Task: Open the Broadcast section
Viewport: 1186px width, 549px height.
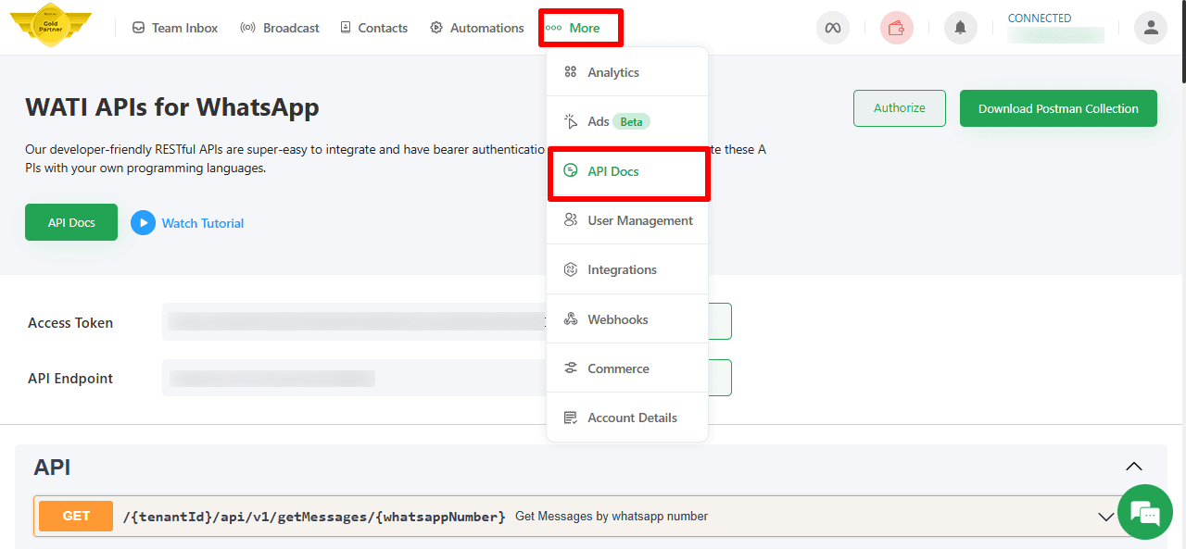Action: tap(279, 28)
